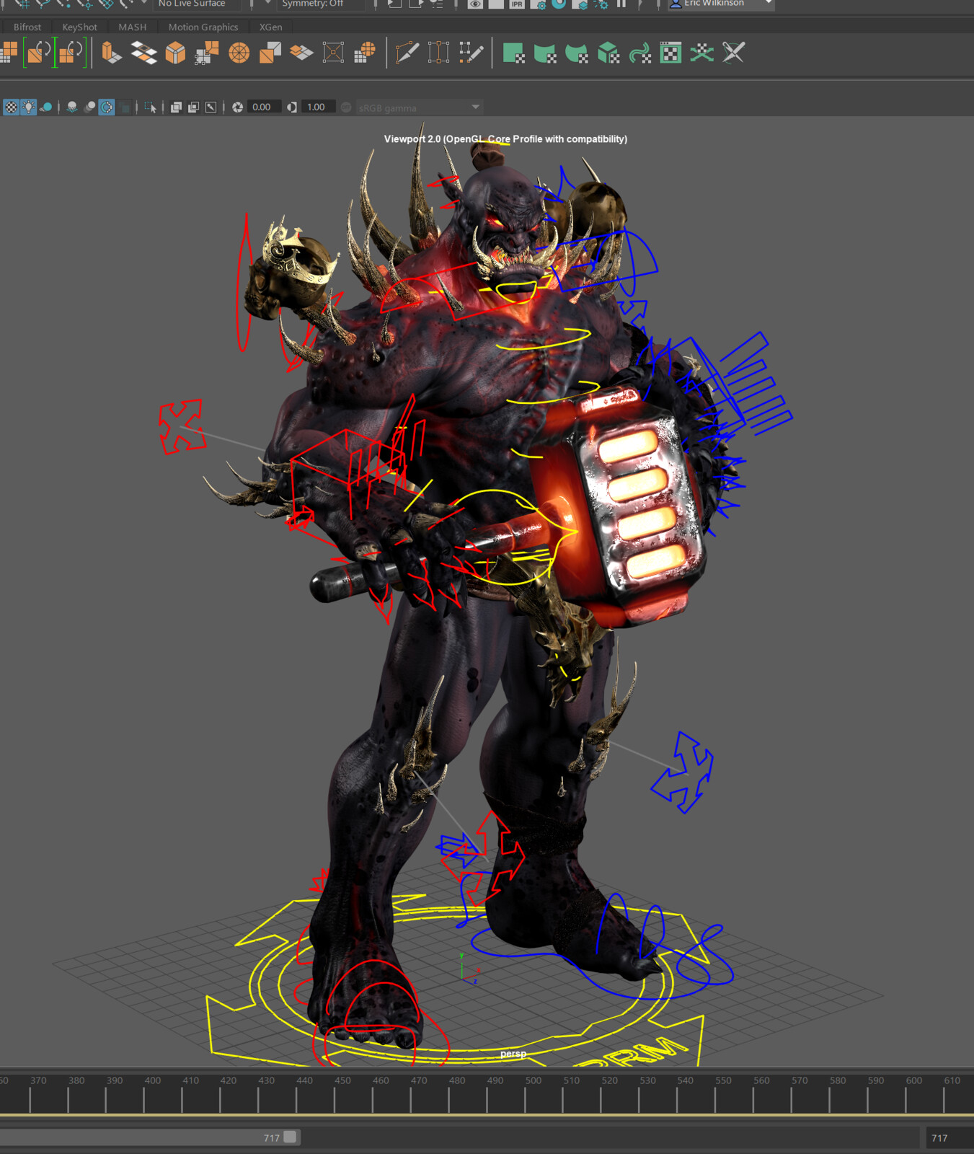Switch to the KeyShot shelf tab
974x1154 pixels.
(x=79, y=27)
